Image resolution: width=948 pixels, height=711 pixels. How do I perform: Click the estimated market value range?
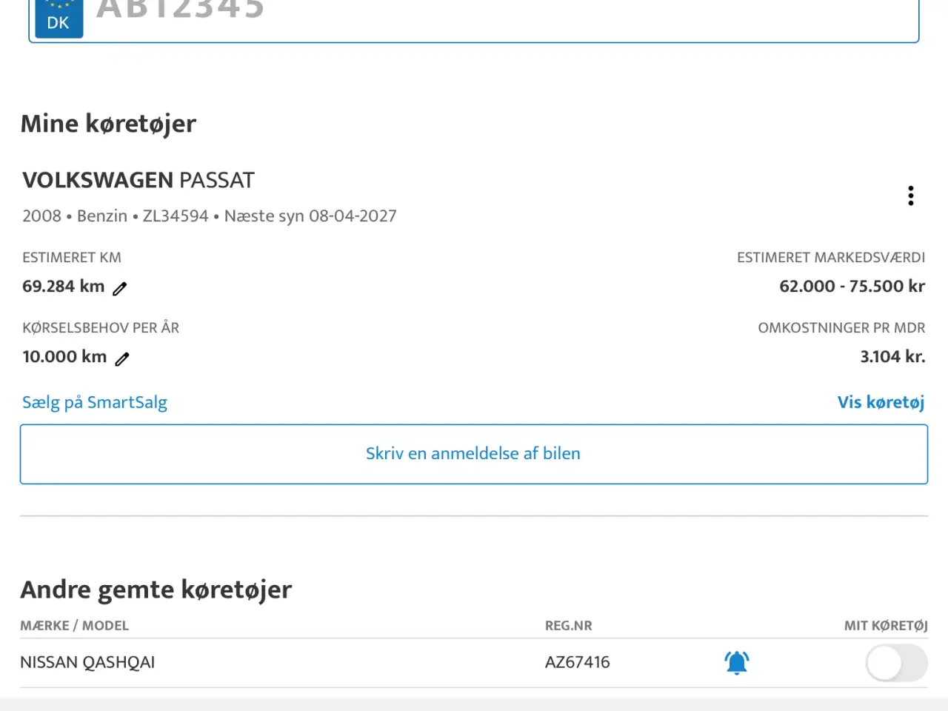coord(852,287)
